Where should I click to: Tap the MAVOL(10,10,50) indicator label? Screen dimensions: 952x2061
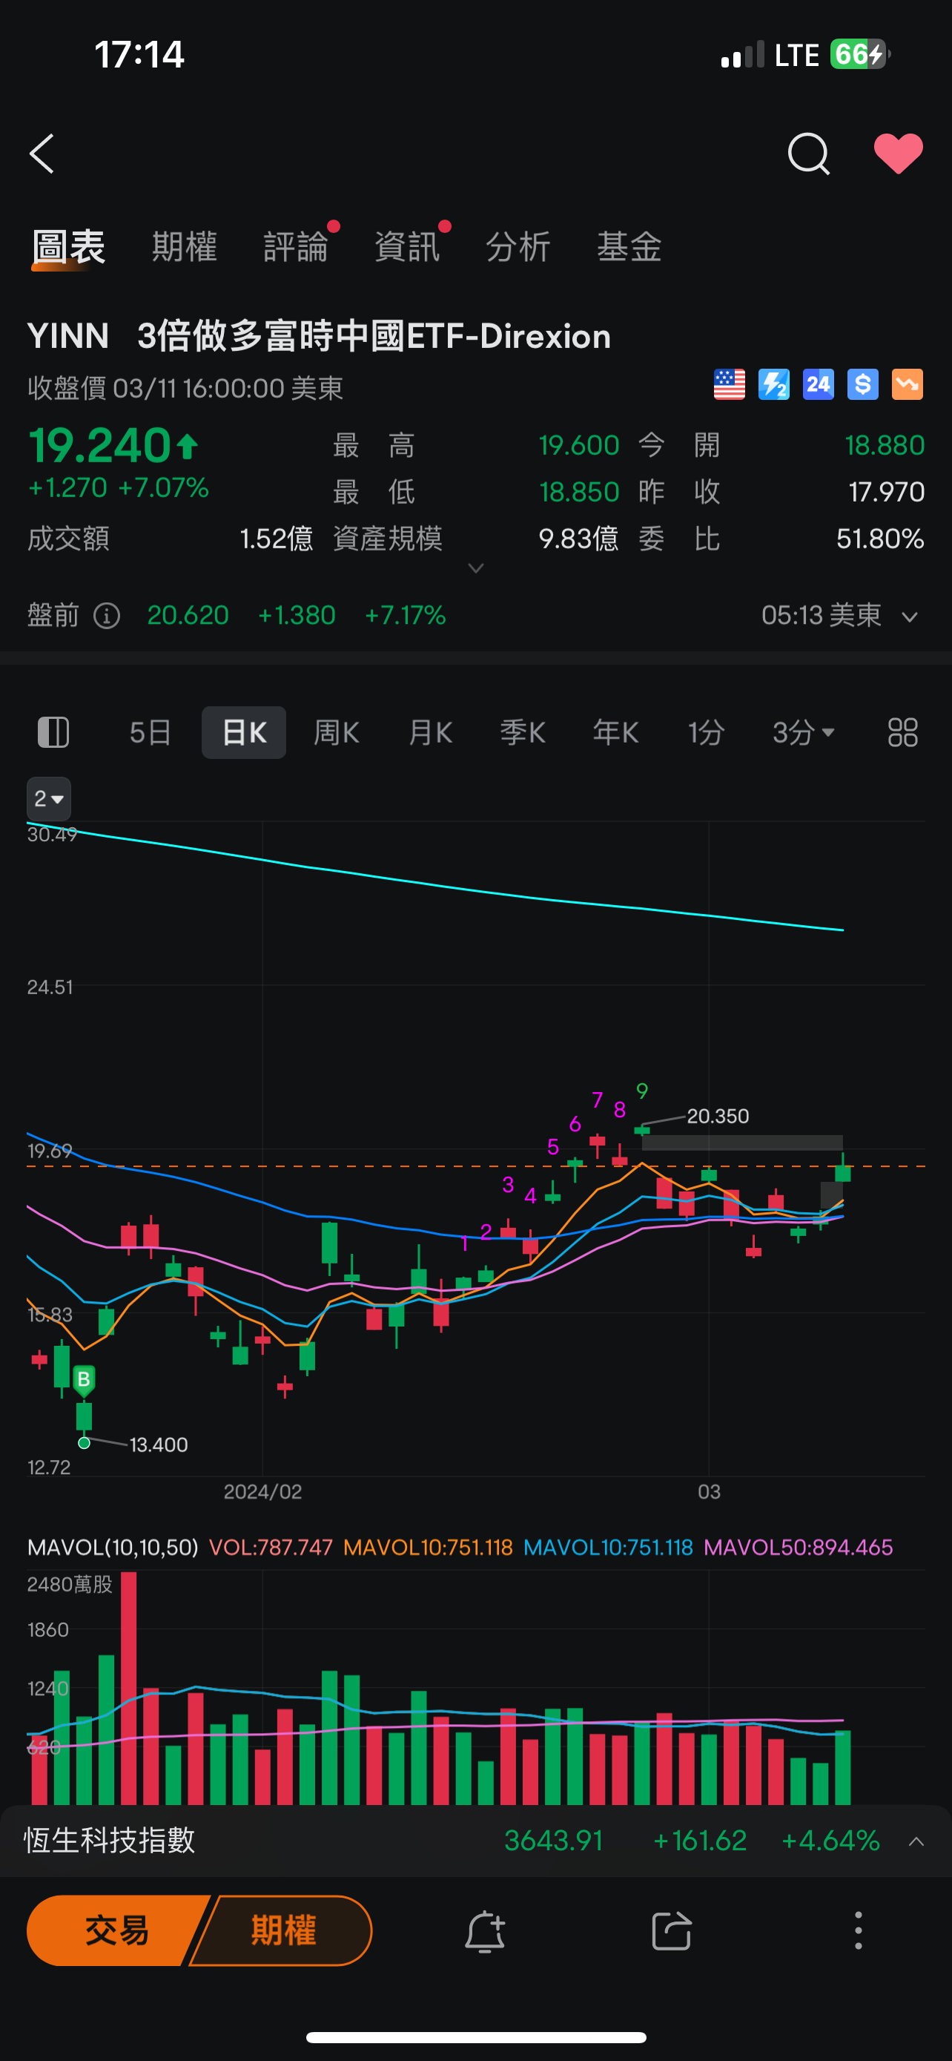(x=113, y=1548)
